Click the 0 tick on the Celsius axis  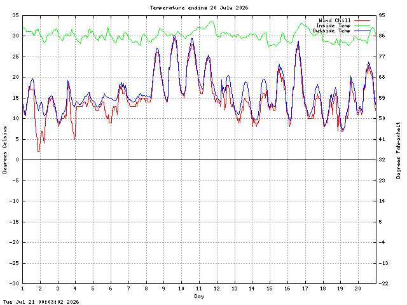pos(17,159)
